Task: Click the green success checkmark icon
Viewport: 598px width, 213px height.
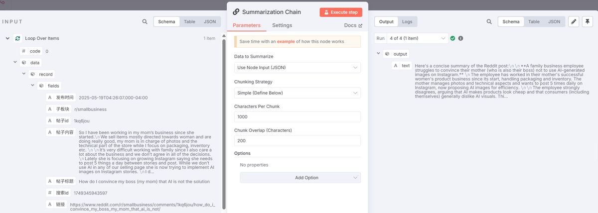Action: tap(452, 38)
